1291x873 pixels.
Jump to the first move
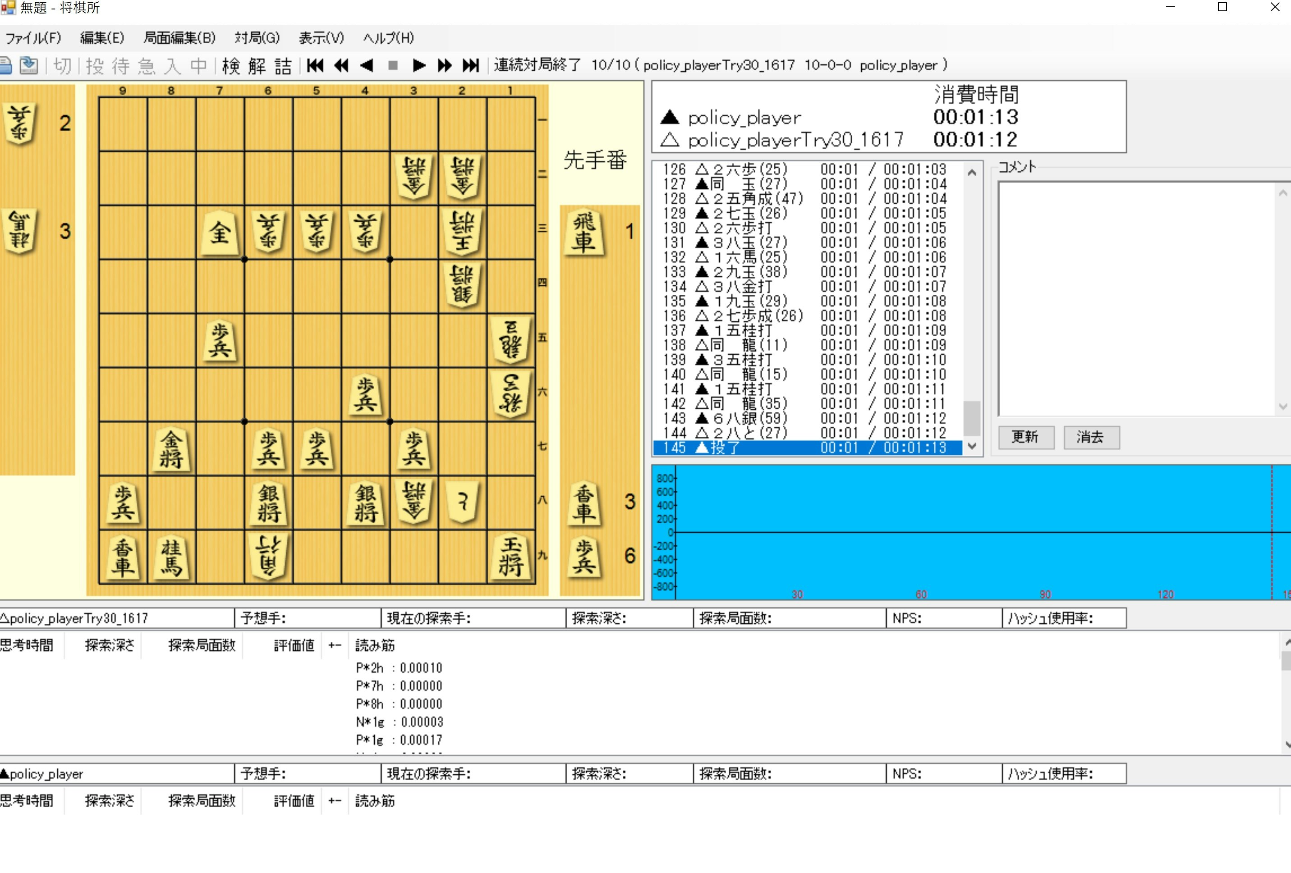[315, 65]
